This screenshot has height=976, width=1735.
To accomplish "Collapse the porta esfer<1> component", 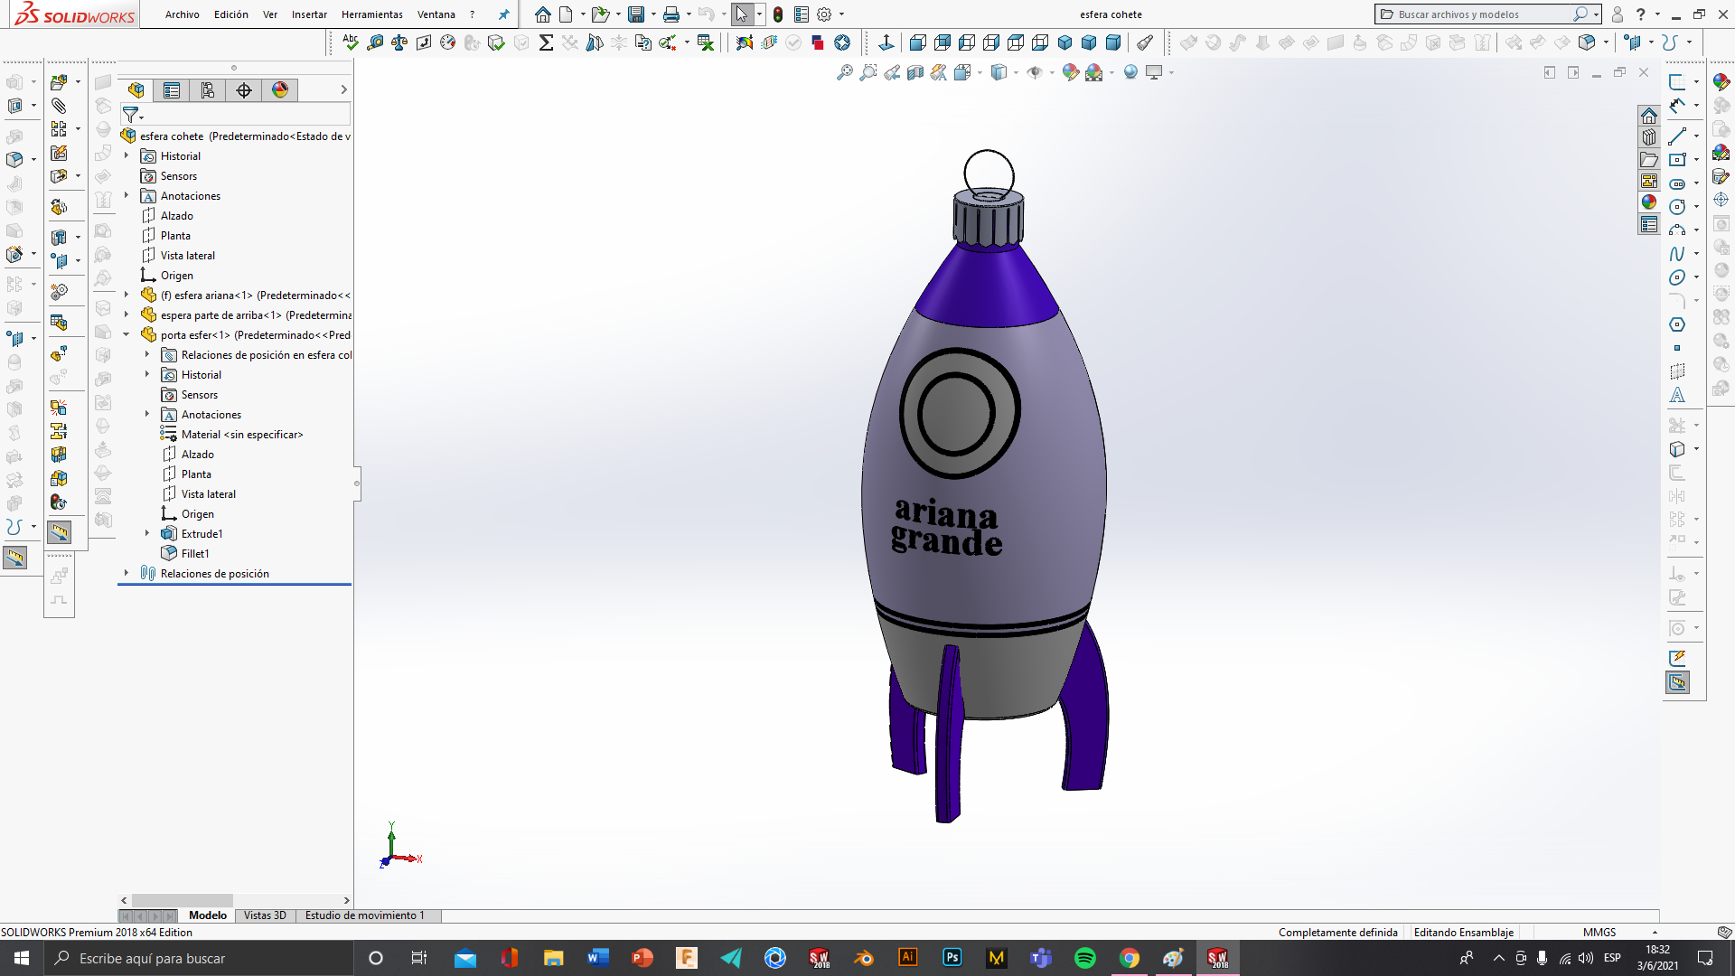I will click(127, 335).
